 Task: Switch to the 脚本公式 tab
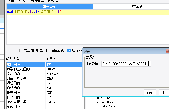click(x=136, y=6)
